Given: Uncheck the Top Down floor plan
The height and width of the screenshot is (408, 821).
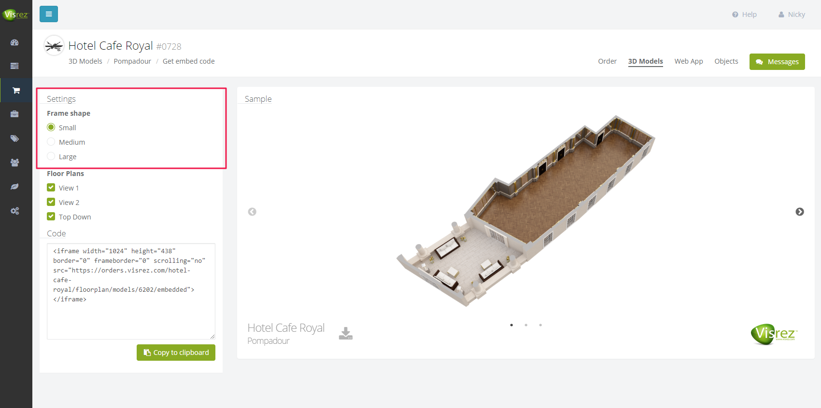Looking at the screenshot, I should 51,217.
